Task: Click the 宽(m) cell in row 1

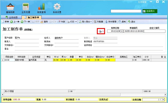Action: point(64,60)
